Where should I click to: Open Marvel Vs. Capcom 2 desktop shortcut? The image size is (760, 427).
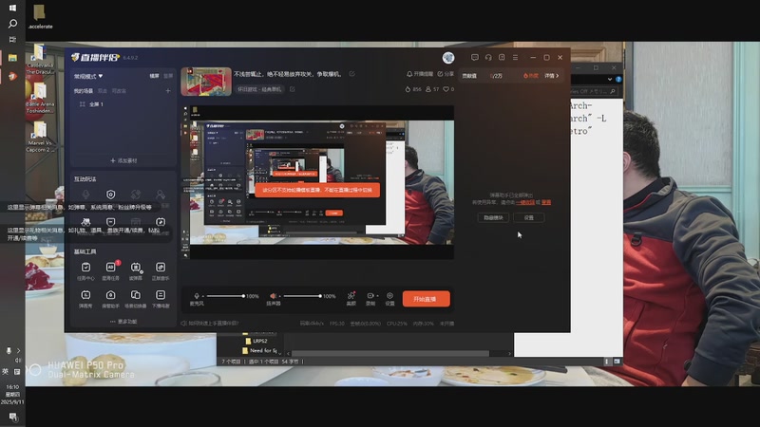click(40, 137)
